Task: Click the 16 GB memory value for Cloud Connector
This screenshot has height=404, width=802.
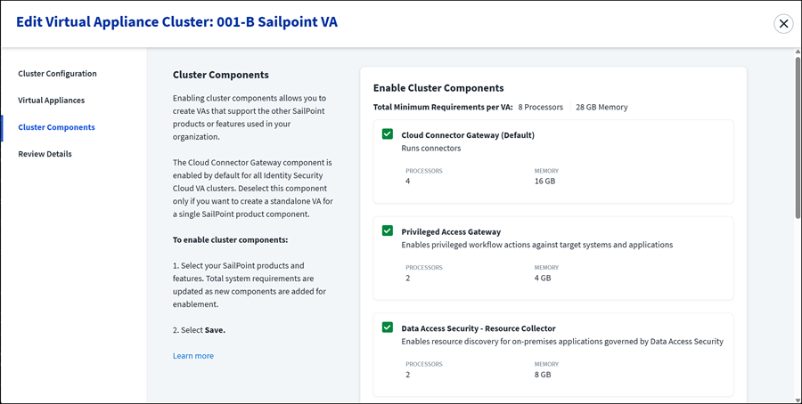Action: pos(544,181)
